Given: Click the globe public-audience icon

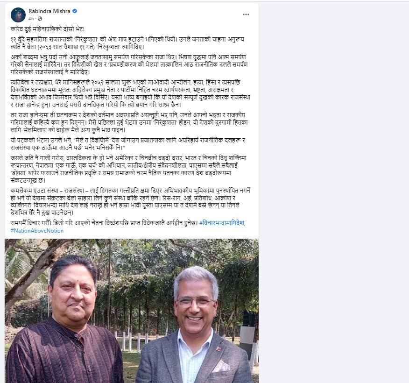Looking at the screenshot, I should coord(40,19).
